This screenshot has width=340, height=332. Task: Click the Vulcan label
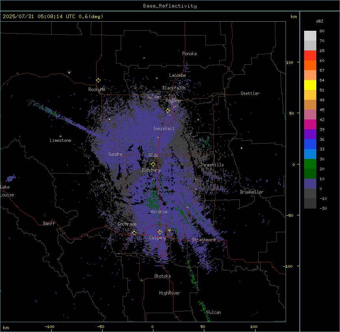(214, 312)
